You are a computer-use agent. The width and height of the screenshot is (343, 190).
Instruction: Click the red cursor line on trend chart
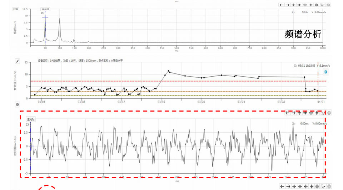tap(318, 82)
